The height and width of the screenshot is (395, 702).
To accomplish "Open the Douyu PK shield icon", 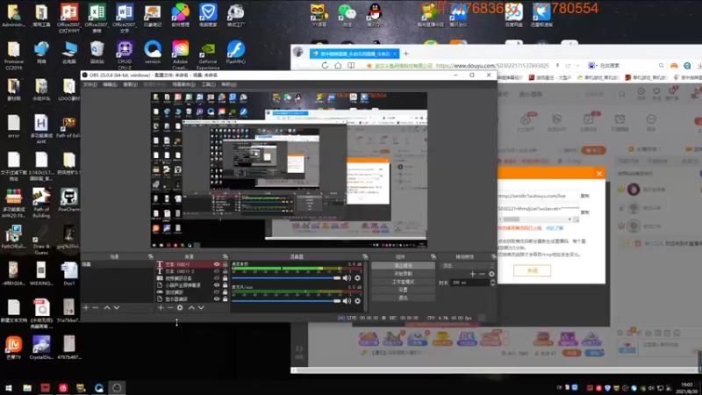I will (556, 119).
